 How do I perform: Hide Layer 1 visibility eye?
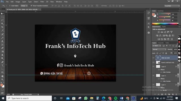click(153, 85)
